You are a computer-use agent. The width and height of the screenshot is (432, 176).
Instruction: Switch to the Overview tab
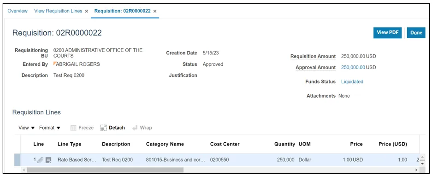(x=18, y=11)
